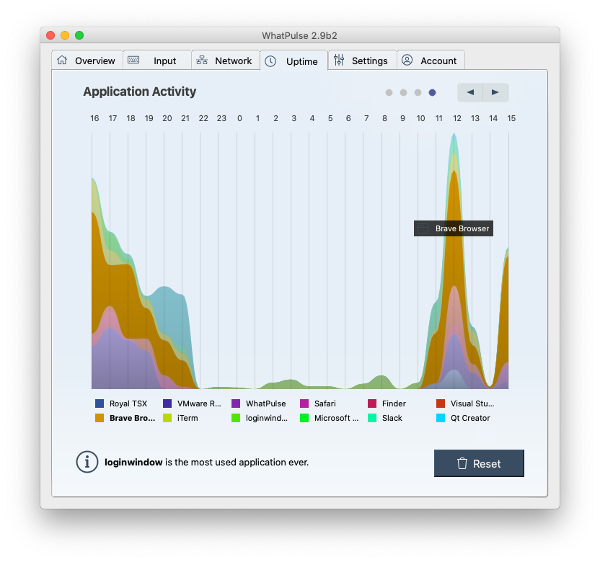Click the Overview tab house icon
Viewport: 600px width, 562px height.
[62, 61]
